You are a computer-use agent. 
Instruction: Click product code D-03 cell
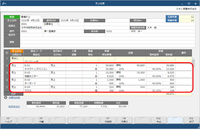pyautogui.click(x=36, y=80)
